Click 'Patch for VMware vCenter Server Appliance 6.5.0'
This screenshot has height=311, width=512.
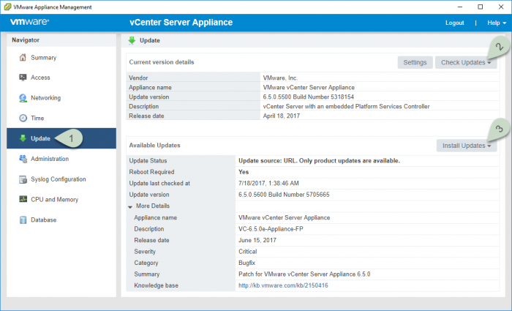pos(304,274)
